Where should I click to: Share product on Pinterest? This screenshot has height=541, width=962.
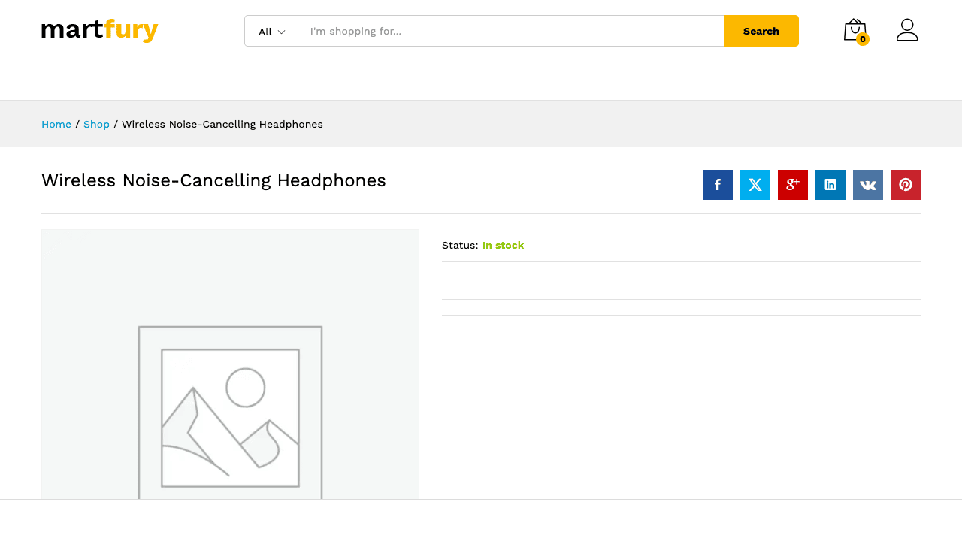(x=906, y=185)
